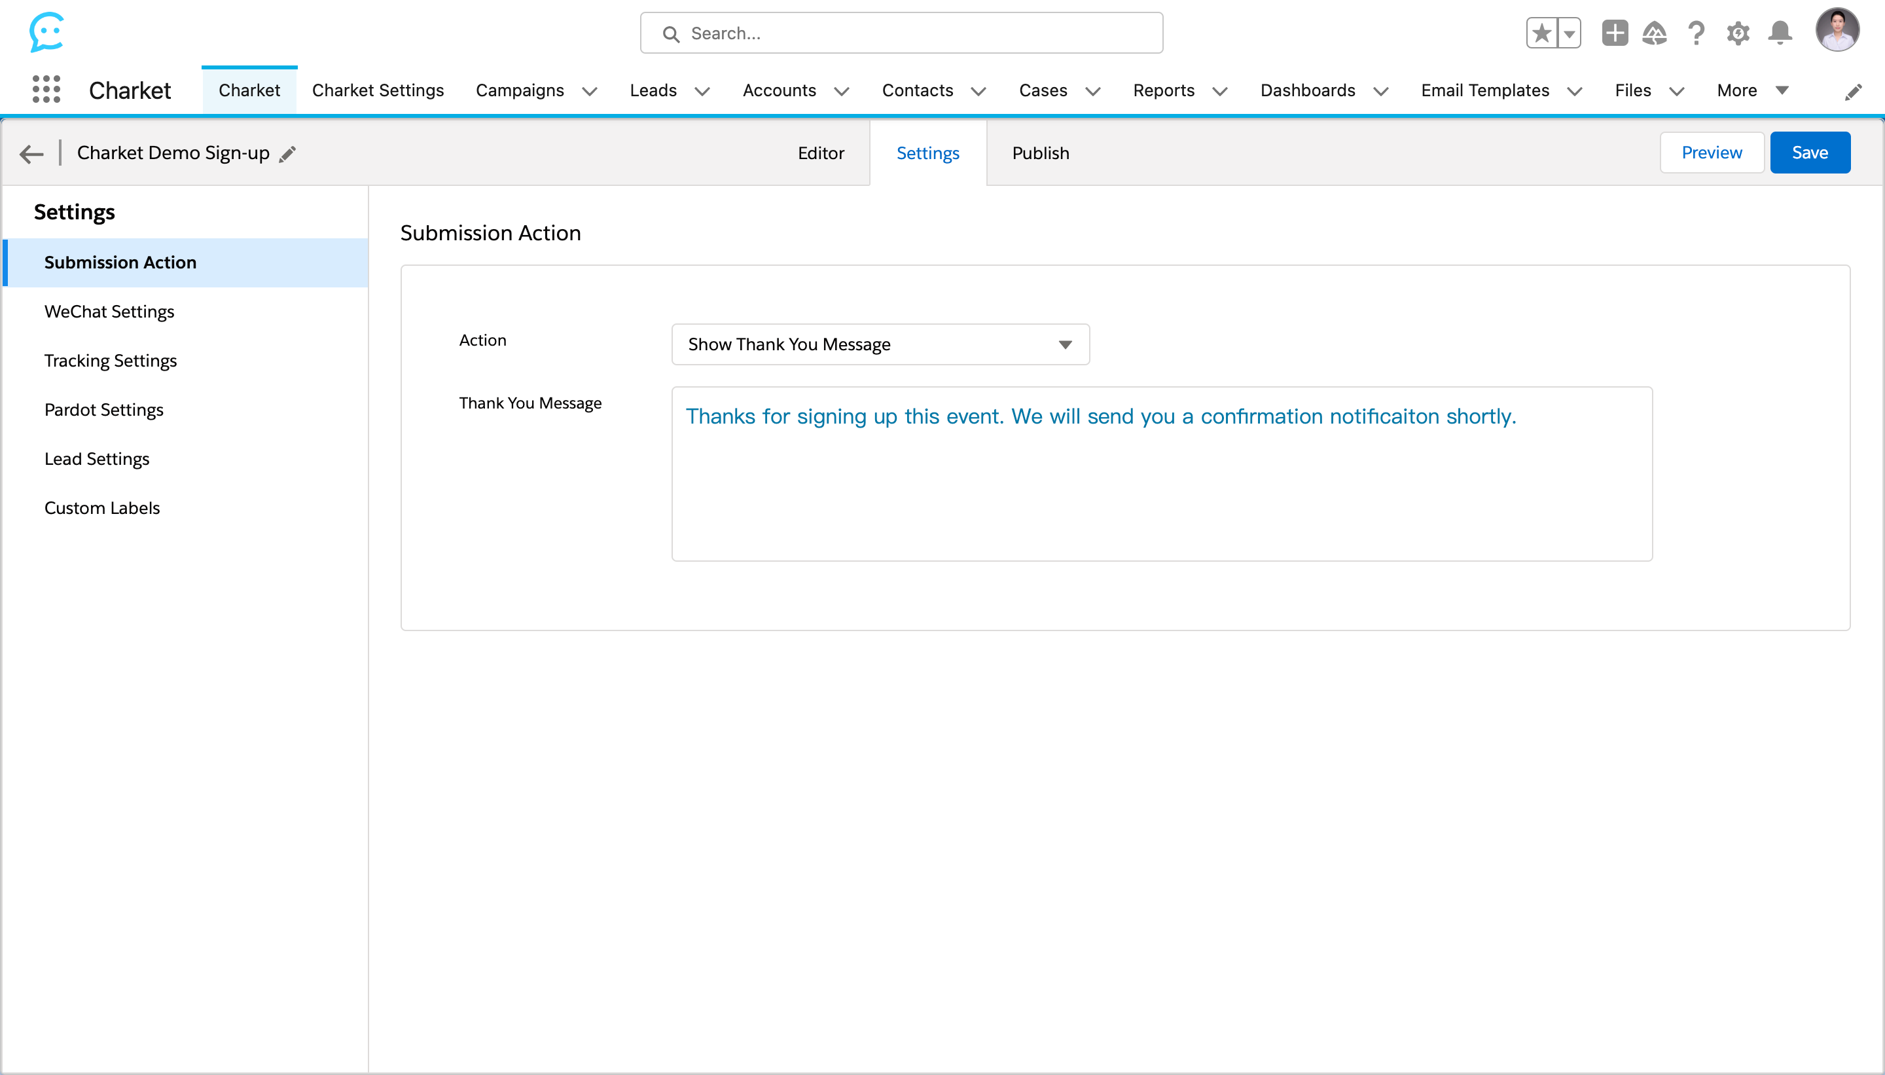
Task: Open Pardot Settings in sidebar
Action: 185,410
